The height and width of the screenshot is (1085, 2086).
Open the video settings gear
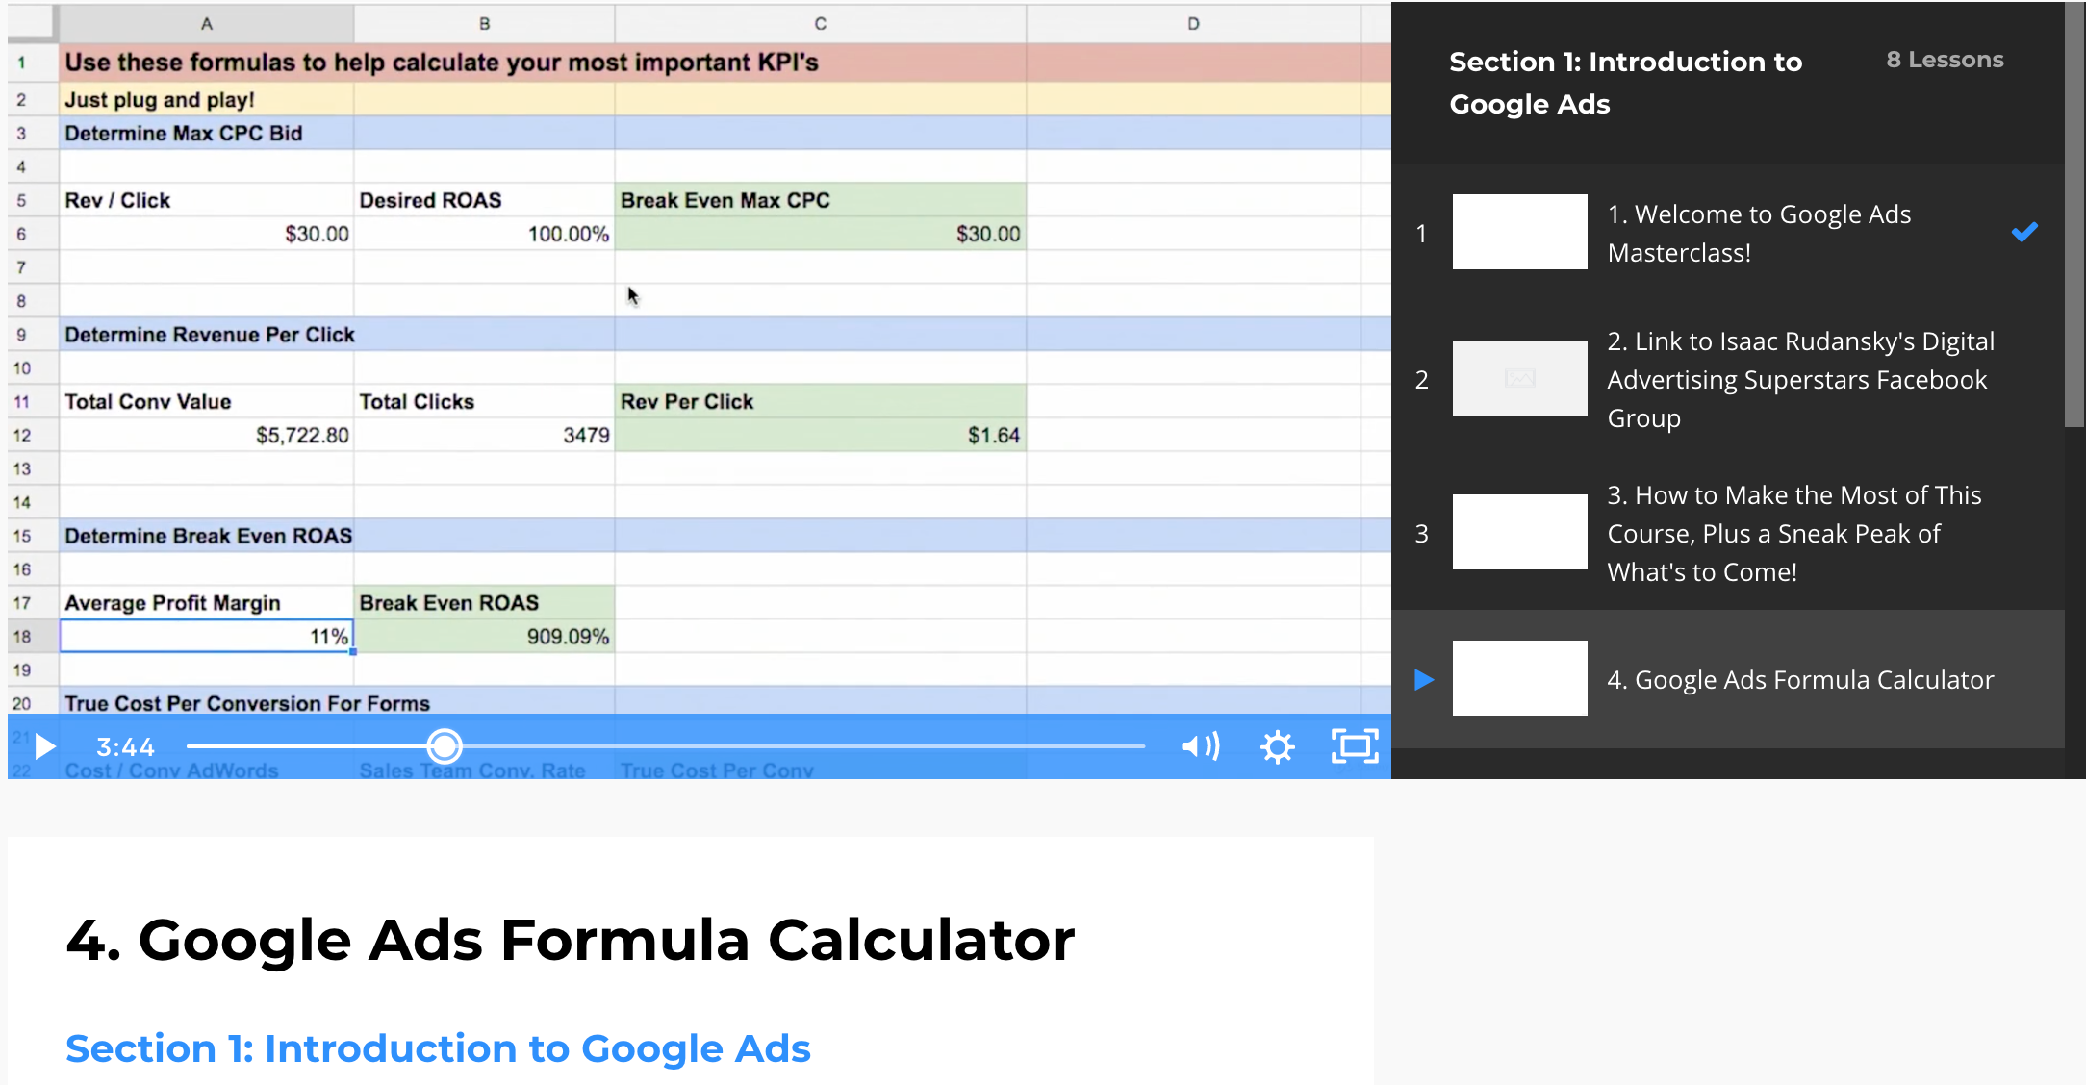[1277, 747]
